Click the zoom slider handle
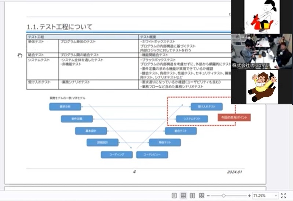The width and height of the screenshot is (293, 201). pyautogui.click(x=223, y=196)
